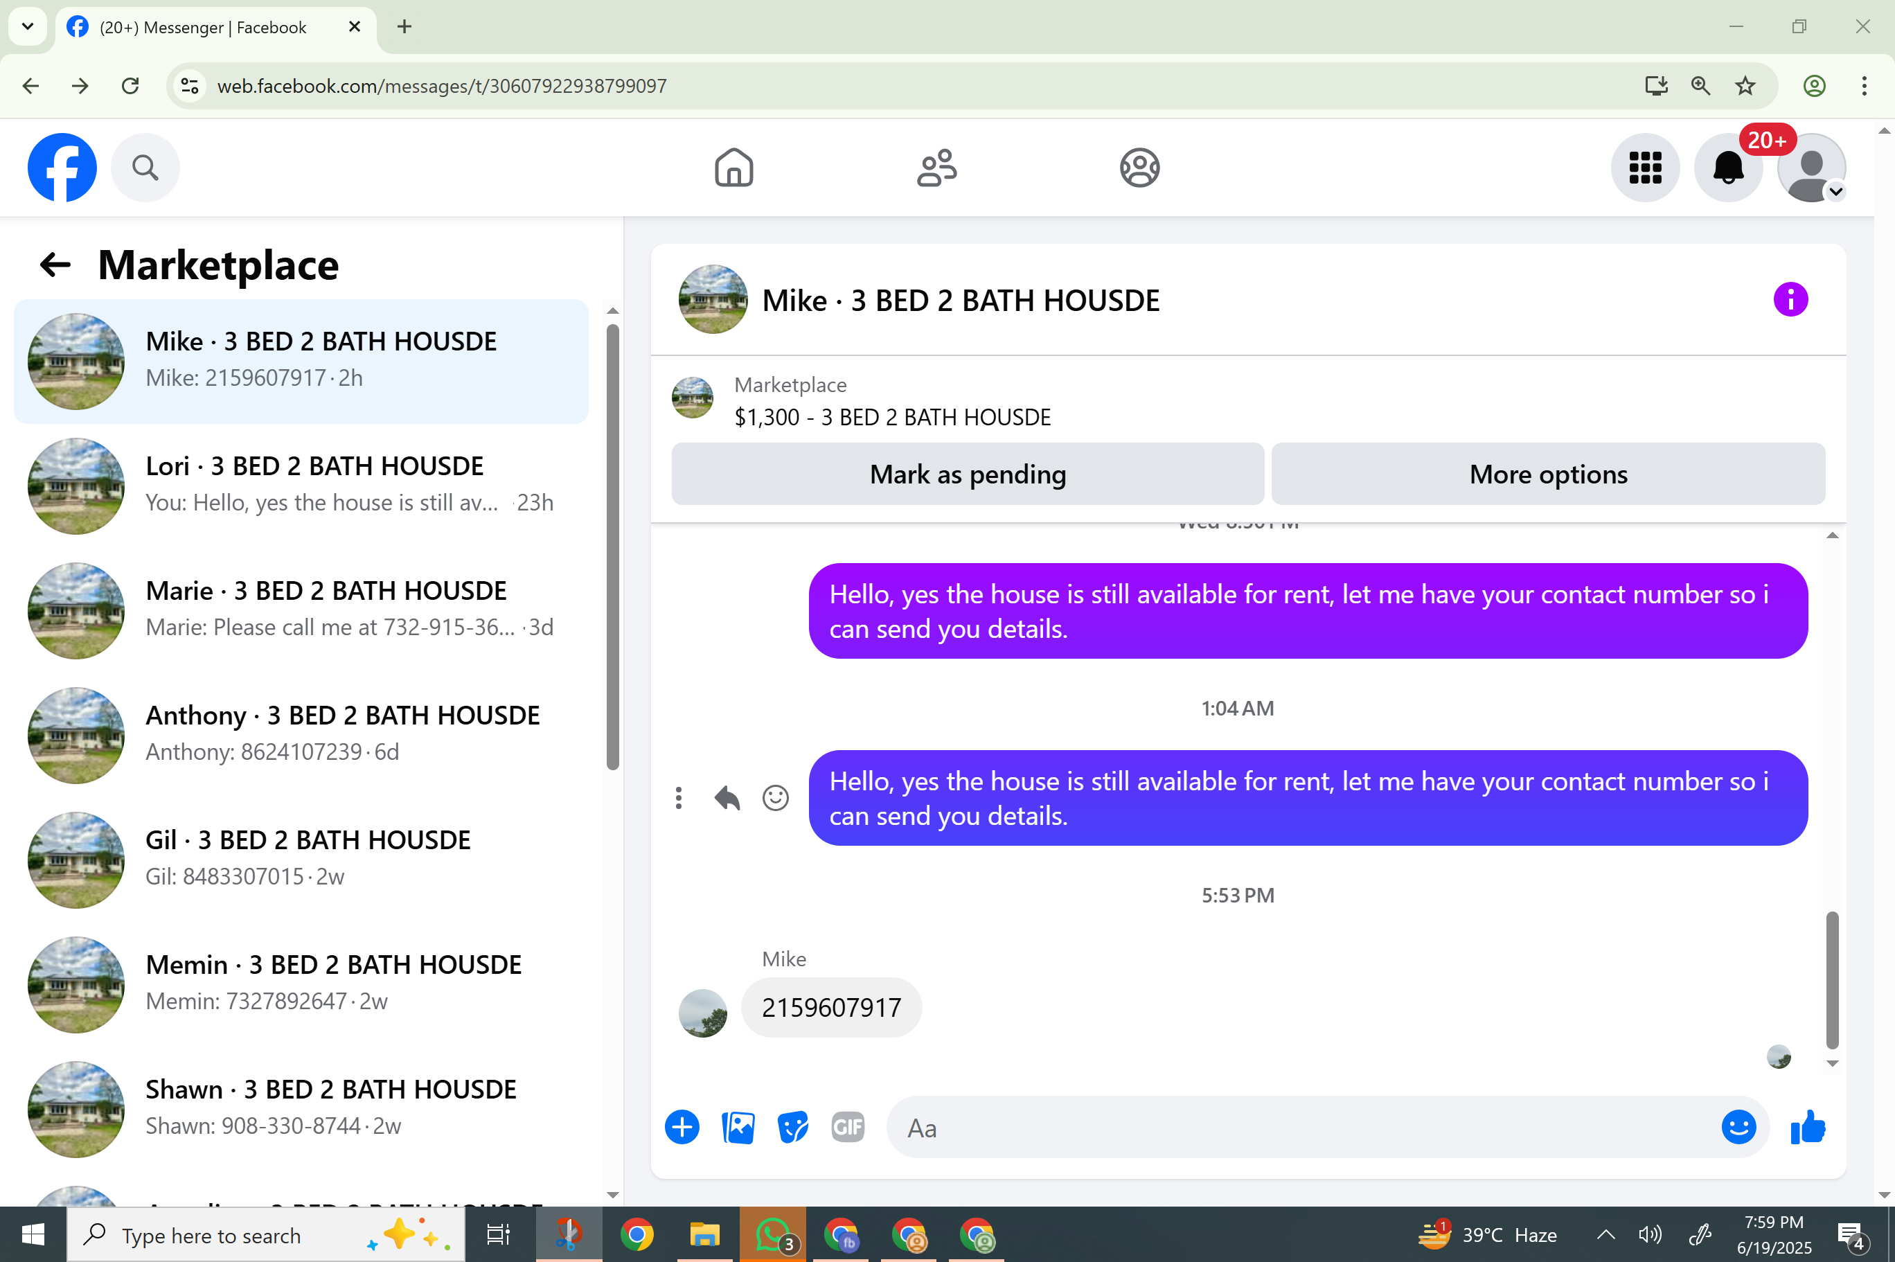
Task: Choose a sticker with the sticker icon
Action: [792, 1127]
